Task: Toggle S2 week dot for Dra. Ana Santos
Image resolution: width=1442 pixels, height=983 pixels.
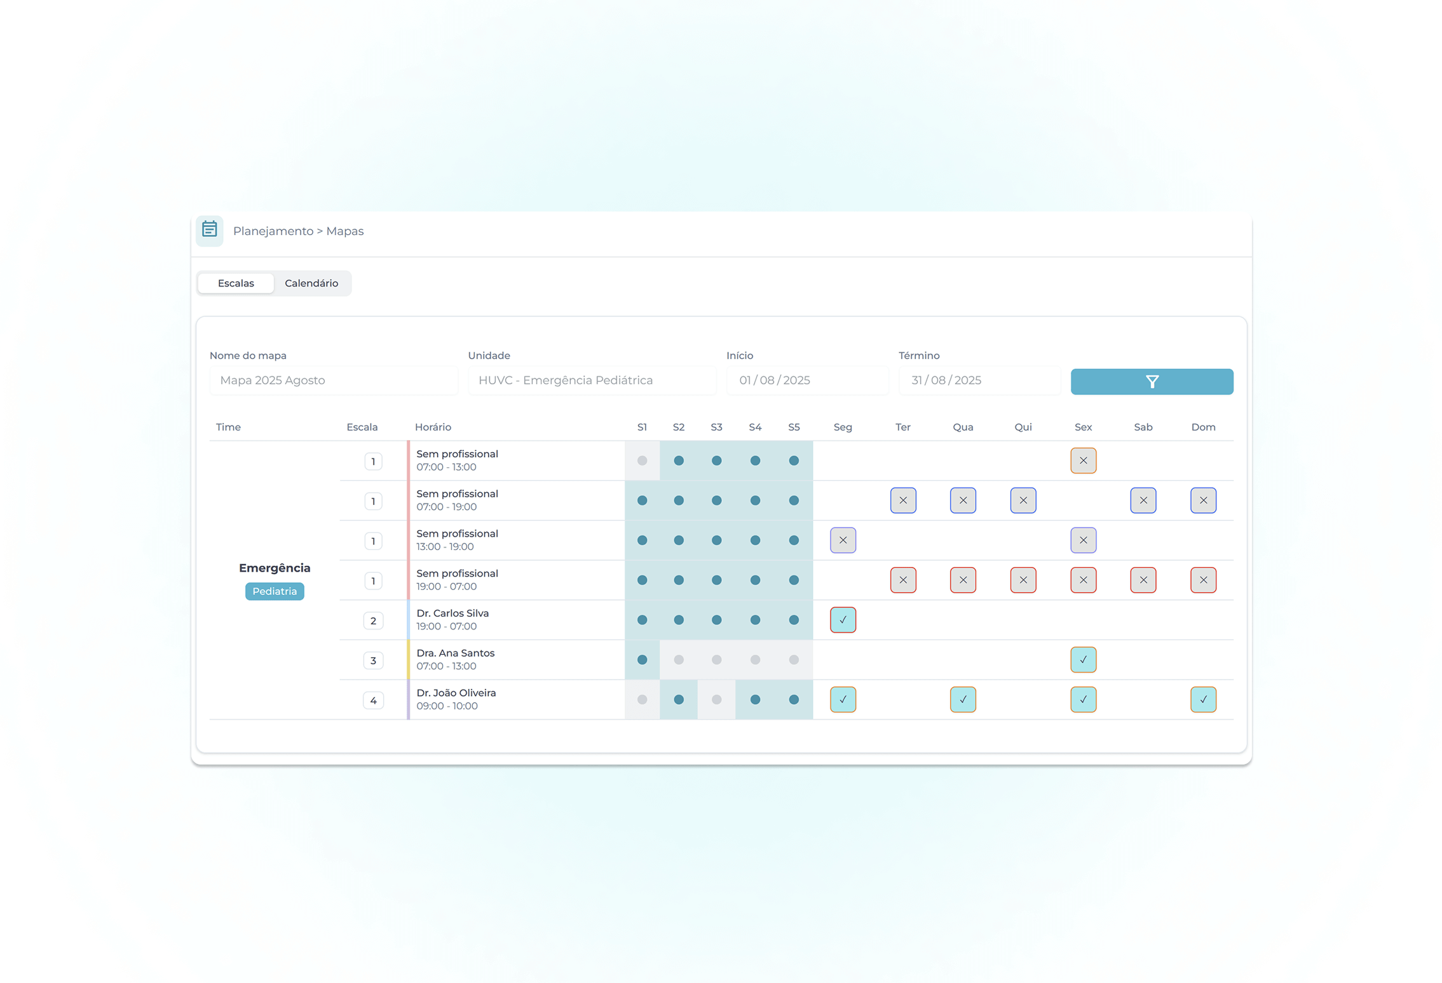Action: (x=678, y=659)
